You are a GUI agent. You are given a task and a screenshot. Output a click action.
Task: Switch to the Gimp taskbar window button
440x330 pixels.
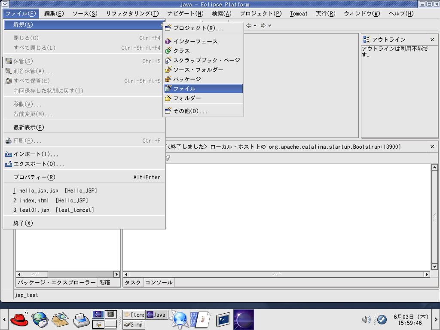point(133,325)
